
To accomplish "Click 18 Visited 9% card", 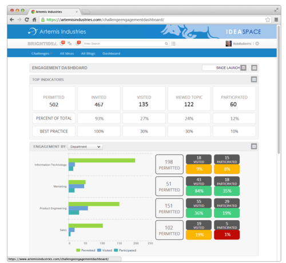I will [x=198, y=164].
